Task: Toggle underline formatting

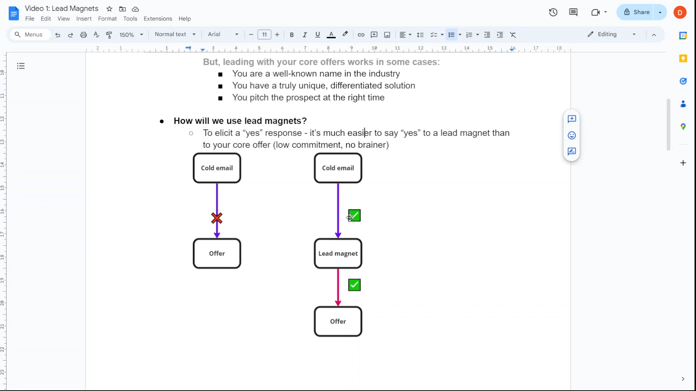Action: 318,35
